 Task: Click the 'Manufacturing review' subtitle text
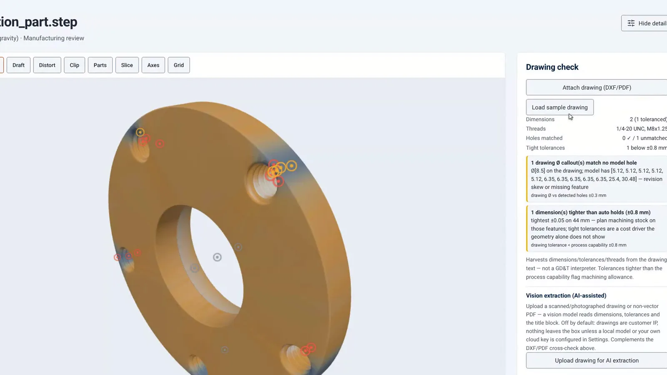[54, 38]
